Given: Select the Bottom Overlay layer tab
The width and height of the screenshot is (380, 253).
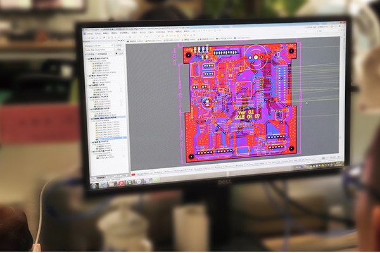Looking at the screenshot, I should [x=259, y=164].
